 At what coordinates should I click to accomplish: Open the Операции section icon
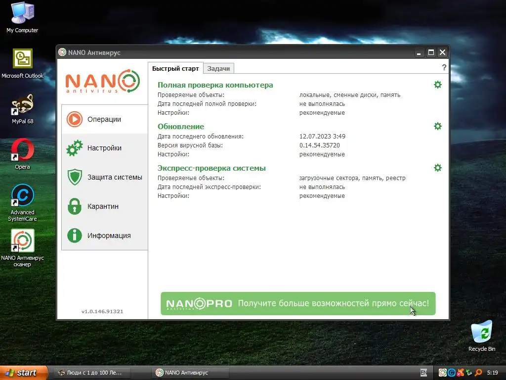tap(75, 119)
